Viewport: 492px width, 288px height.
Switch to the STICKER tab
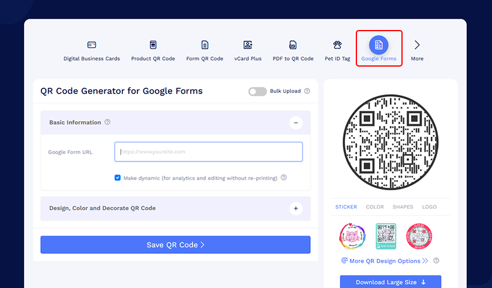[x=346, y=207]
